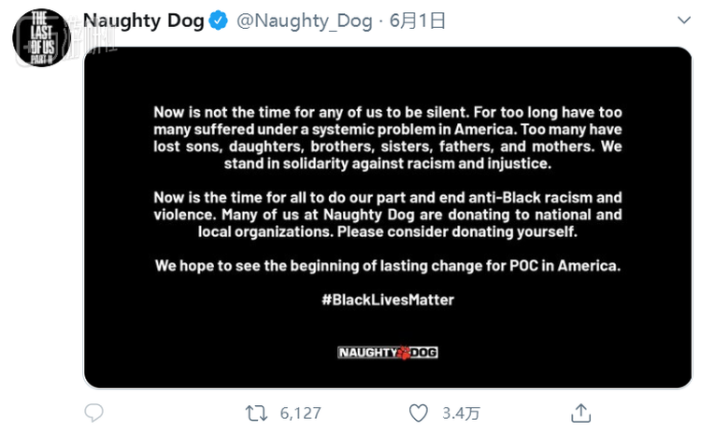
Task: Click the blue verified badge
Action: [218, 21]
